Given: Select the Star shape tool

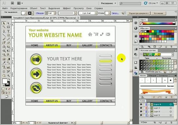Looking at the screenshot, I should pyautogui.click(x=8, y=35).
